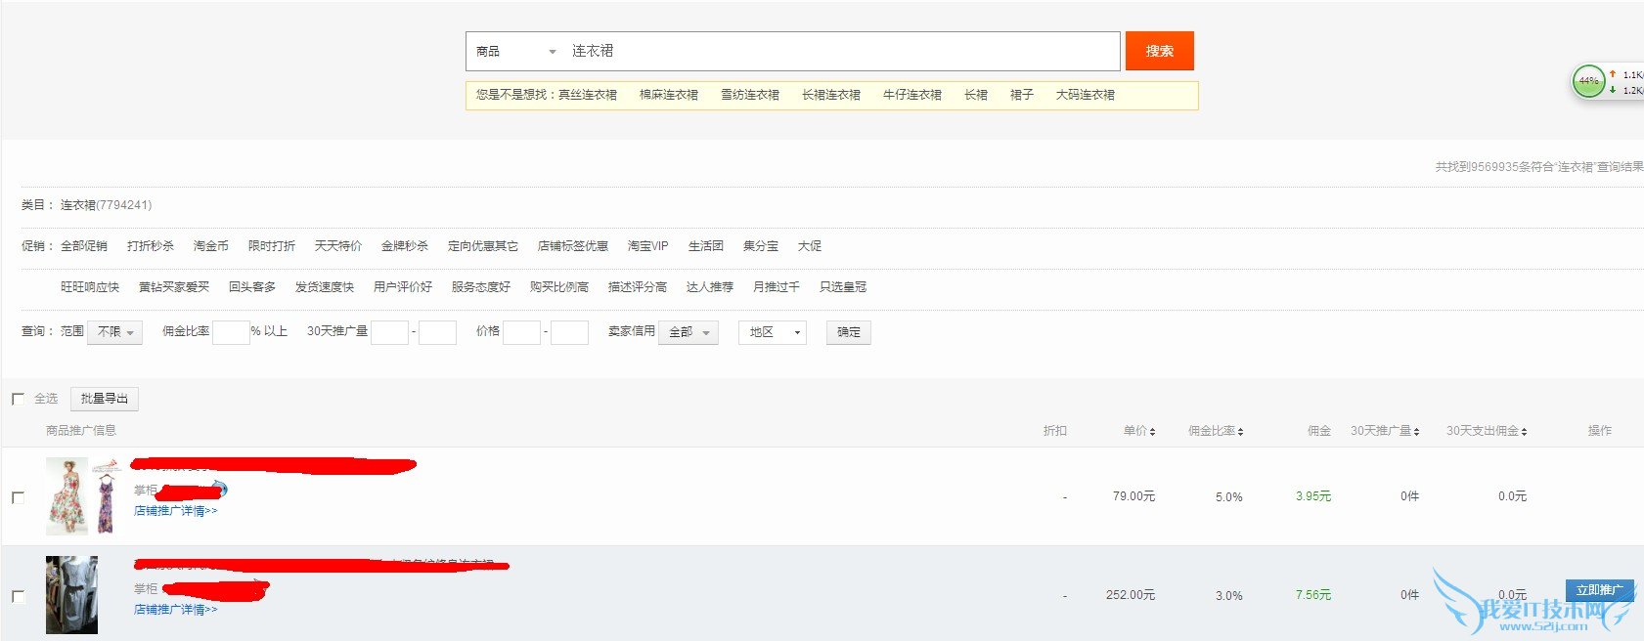Image resolution: width=1644 pixels, height=641 pixels.
Task: Open 店铺推广详情 for 79.00元 item
Action: pos(175,510)
